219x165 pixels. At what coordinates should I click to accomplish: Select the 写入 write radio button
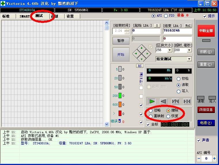click(x=178, y=91)
